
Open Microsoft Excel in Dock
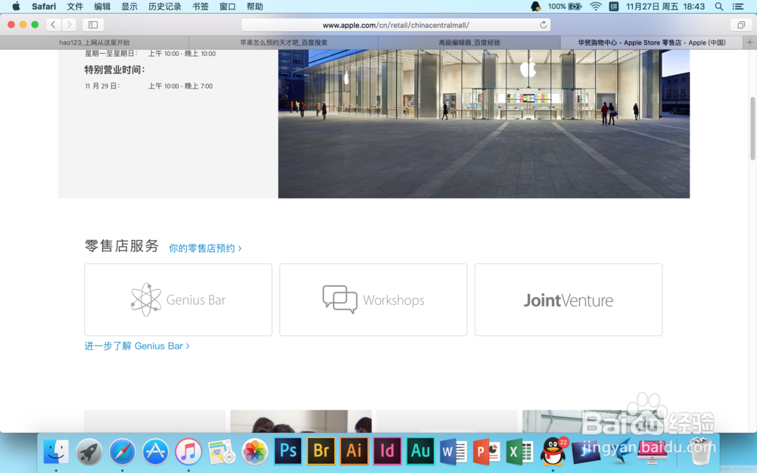coord(519,452)
